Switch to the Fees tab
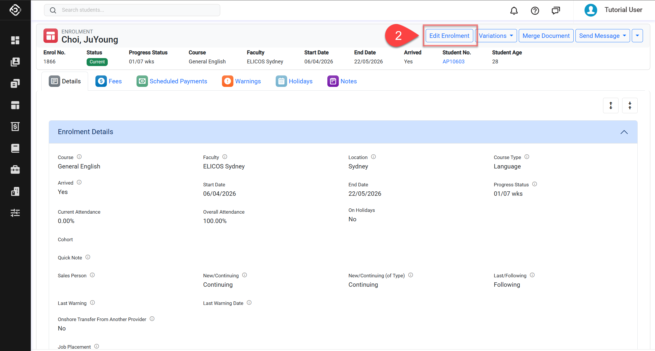The height and width of the screenshot is (351, 655). (109, 81)
